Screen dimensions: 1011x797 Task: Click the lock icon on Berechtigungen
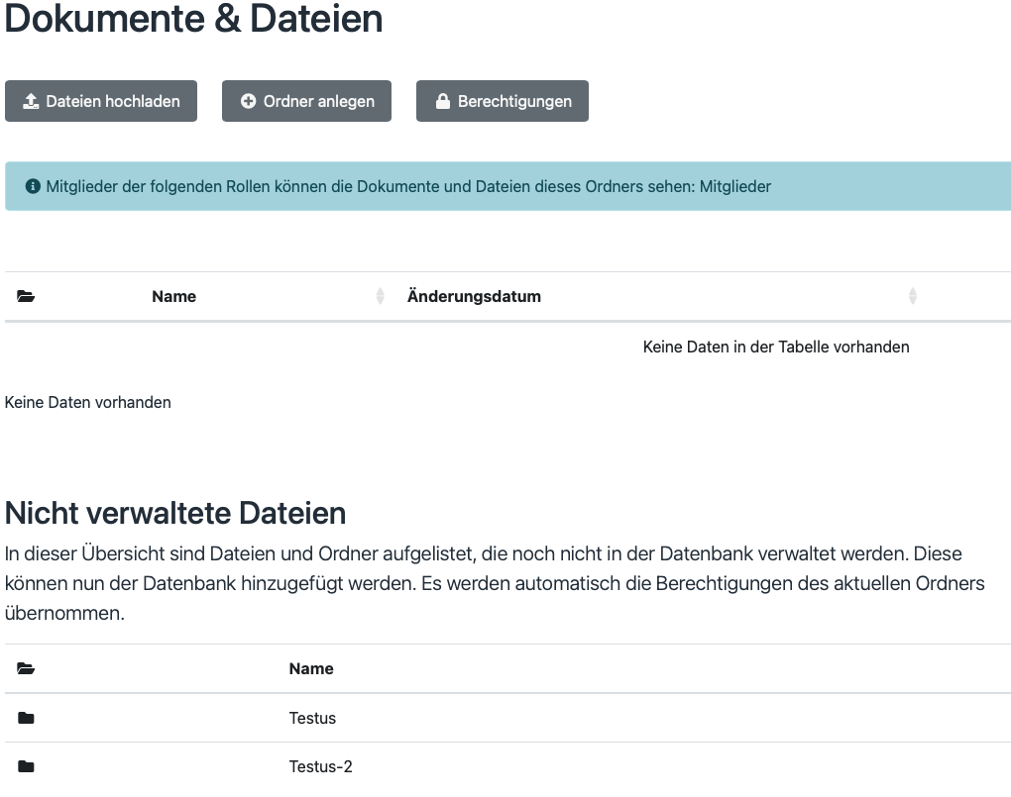tap(443, 100)
